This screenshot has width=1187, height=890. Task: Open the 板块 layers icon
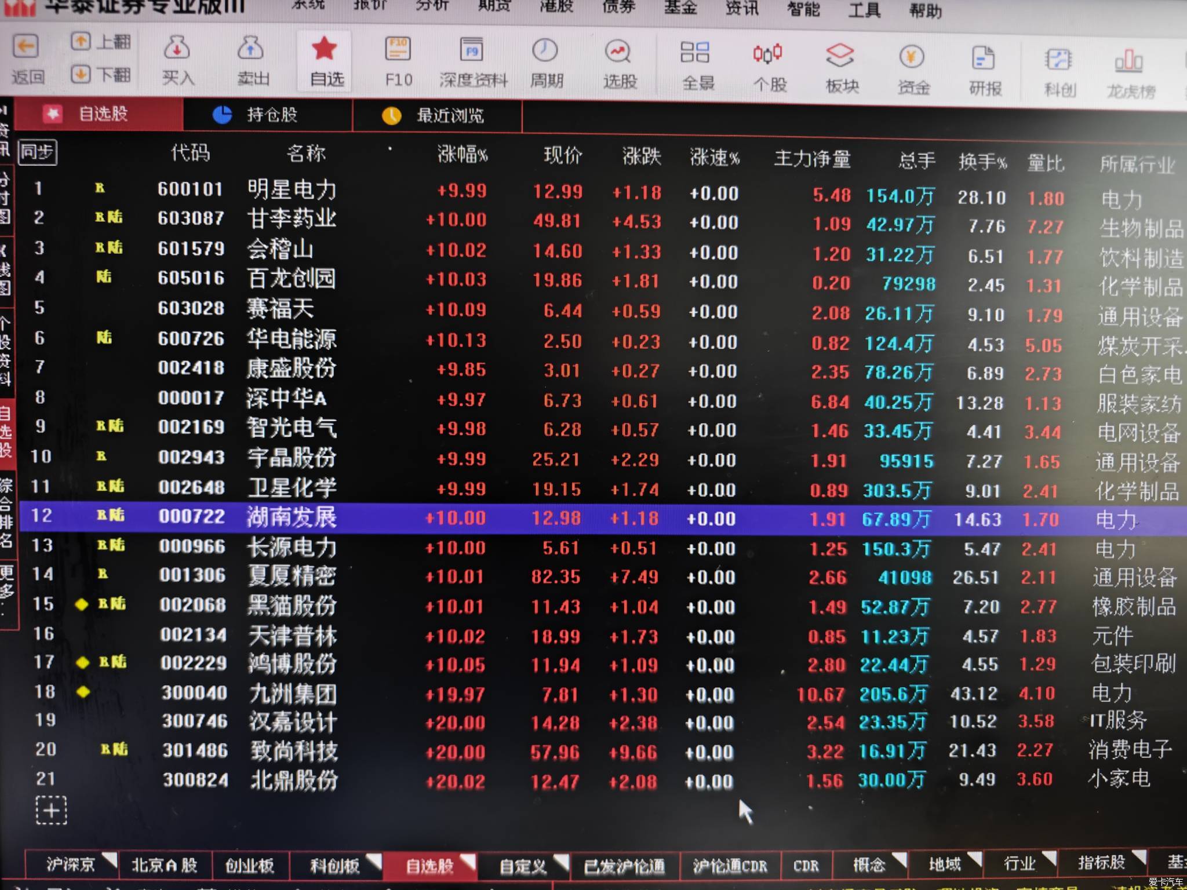click(840, 56)
